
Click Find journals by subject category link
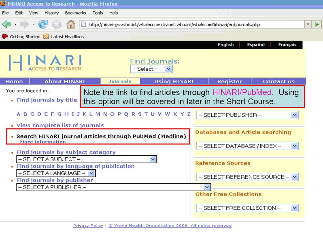tap(66, 152)
